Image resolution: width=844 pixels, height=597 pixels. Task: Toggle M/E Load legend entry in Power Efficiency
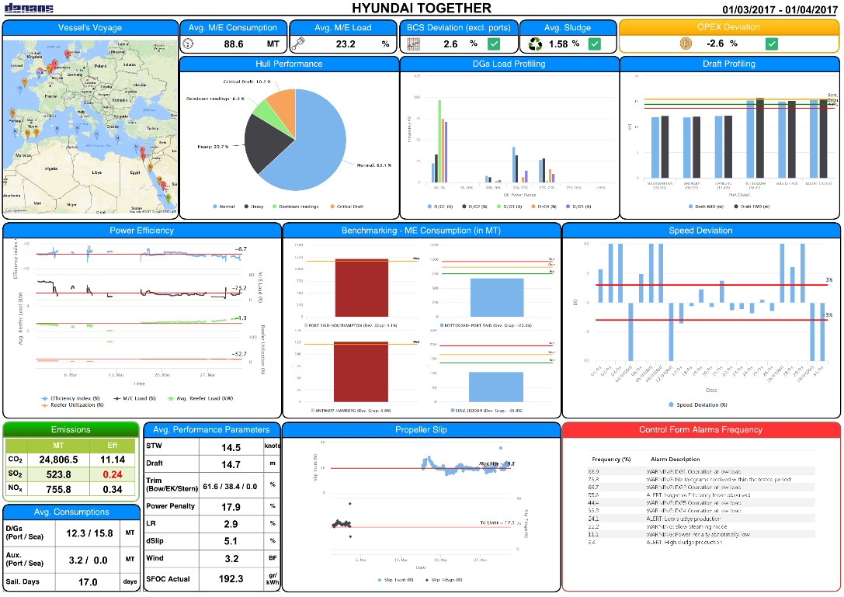[134, 398]
